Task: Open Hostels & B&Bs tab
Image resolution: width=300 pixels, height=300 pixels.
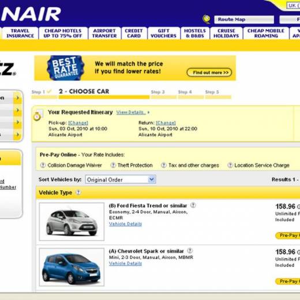Action: point(195,33)
